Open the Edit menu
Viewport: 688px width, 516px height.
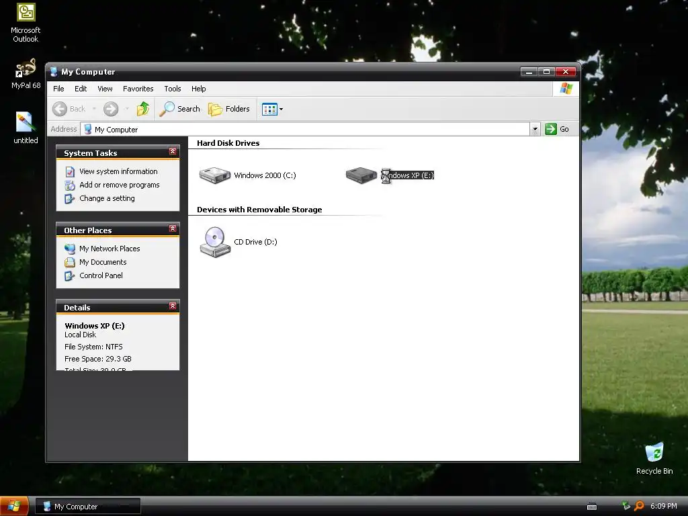[x=81, y=89]
